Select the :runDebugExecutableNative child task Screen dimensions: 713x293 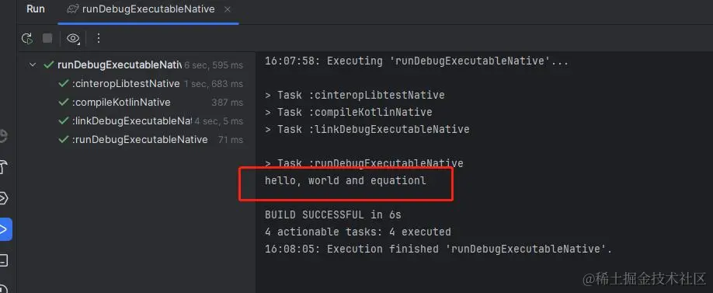151,140
